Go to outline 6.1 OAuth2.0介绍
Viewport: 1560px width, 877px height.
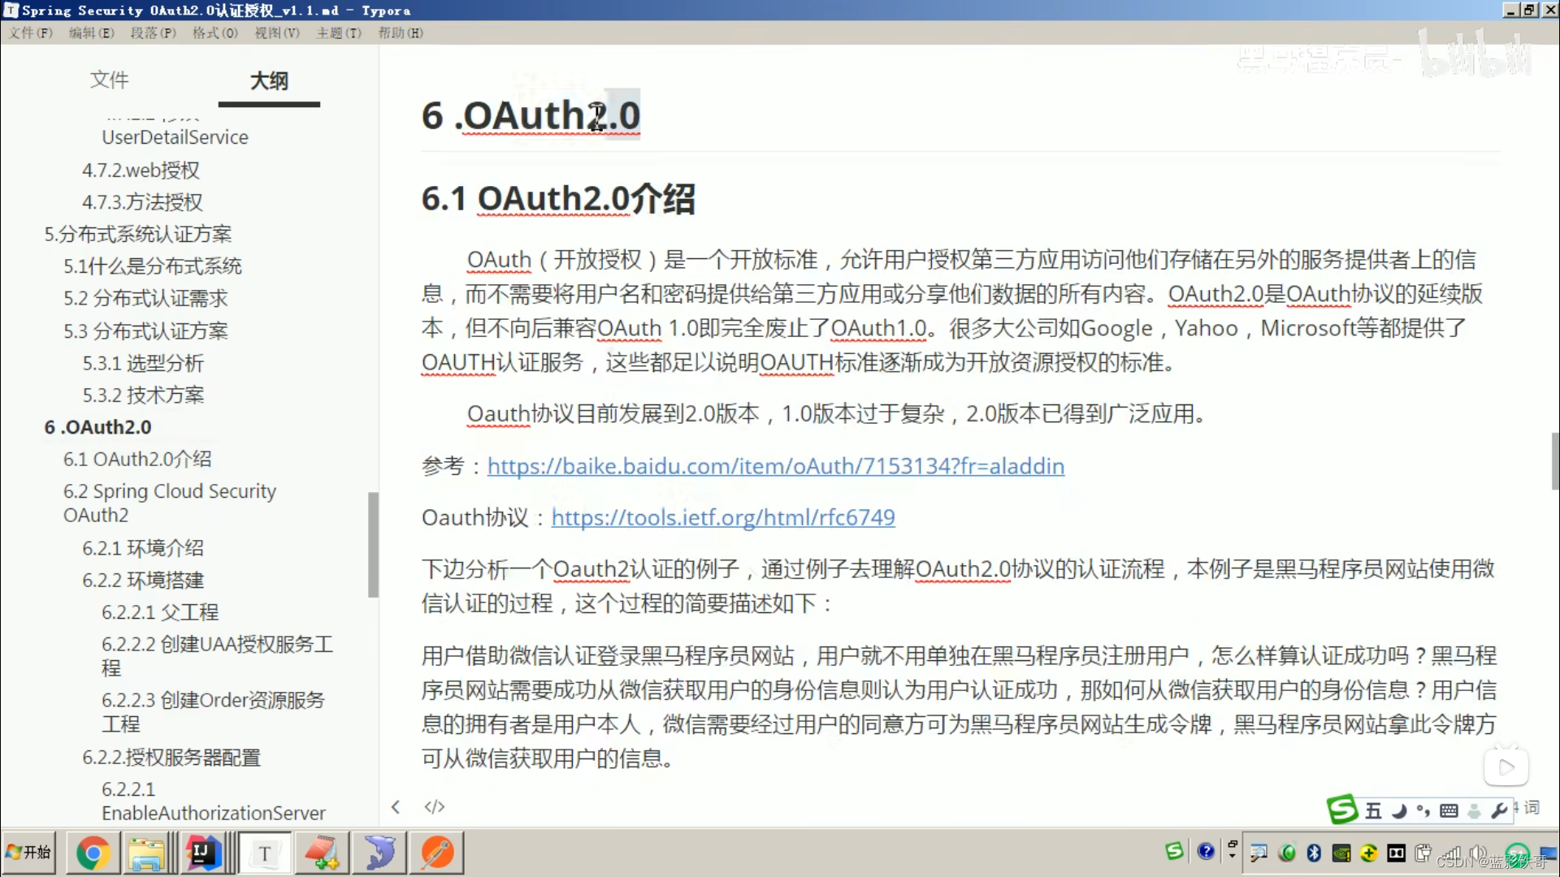[x=137, y=459]
